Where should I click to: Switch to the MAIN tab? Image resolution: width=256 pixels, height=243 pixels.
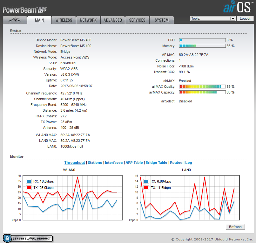point(39,20)
